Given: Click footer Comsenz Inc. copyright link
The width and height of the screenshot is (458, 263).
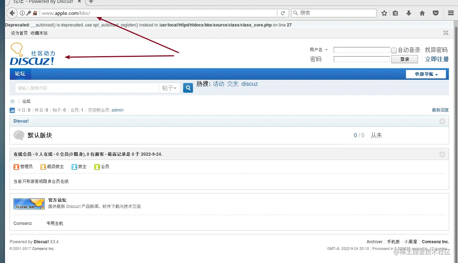Looking at the screenshot, I should point(43,249).
